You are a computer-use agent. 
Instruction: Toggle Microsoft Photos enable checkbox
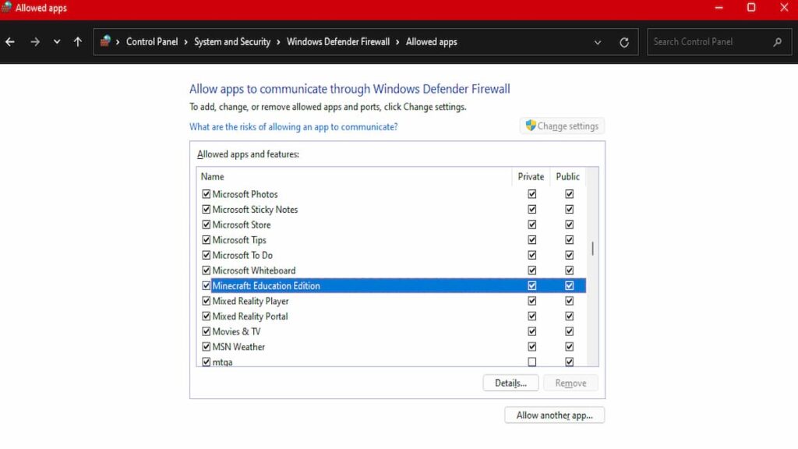206,194
